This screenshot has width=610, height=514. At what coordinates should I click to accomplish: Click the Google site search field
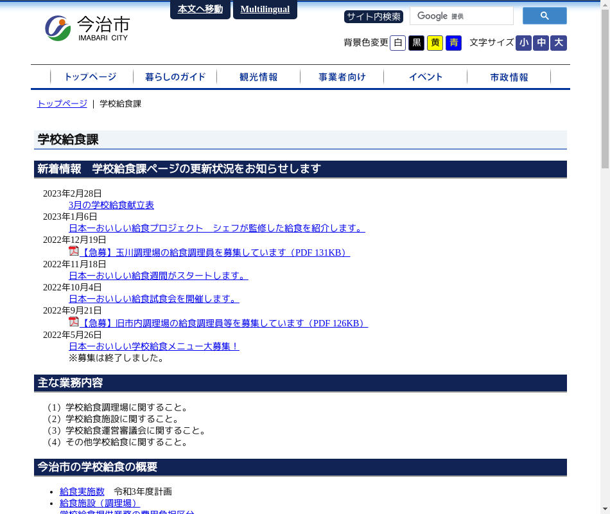[461, 16]
